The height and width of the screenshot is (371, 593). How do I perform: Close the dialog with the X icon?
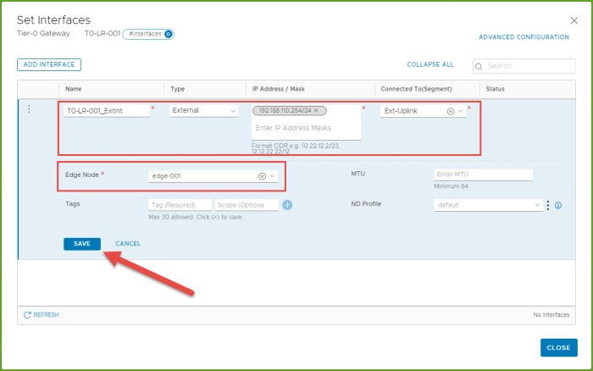click(x=574, y=19)
